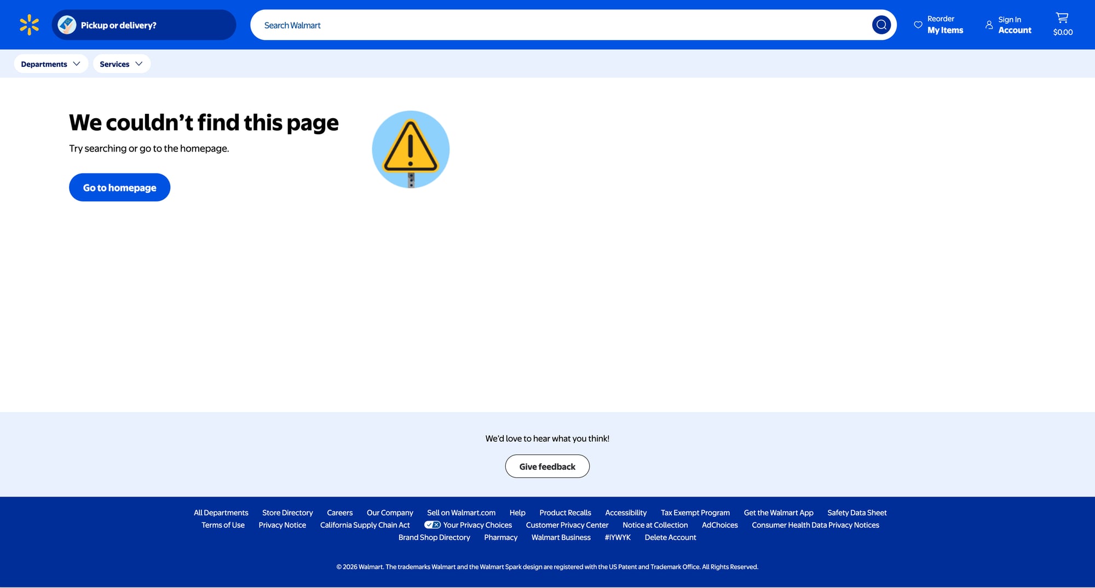1095x588 pixels.
Task: Click the privacy choices check-and-x icon
Action: coord(432,525)
